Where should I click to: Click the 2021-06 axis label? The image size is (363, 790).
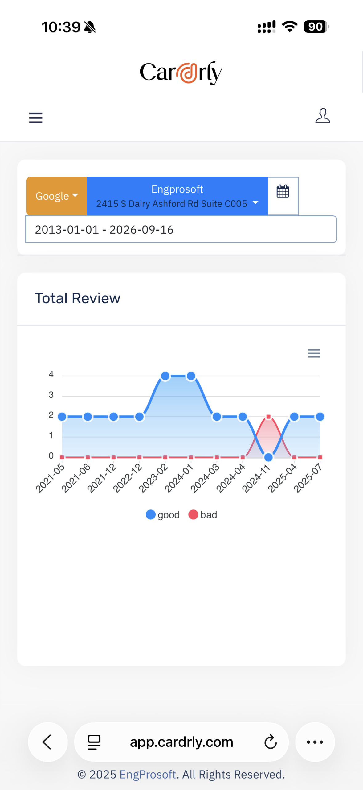tap(76, 478)
